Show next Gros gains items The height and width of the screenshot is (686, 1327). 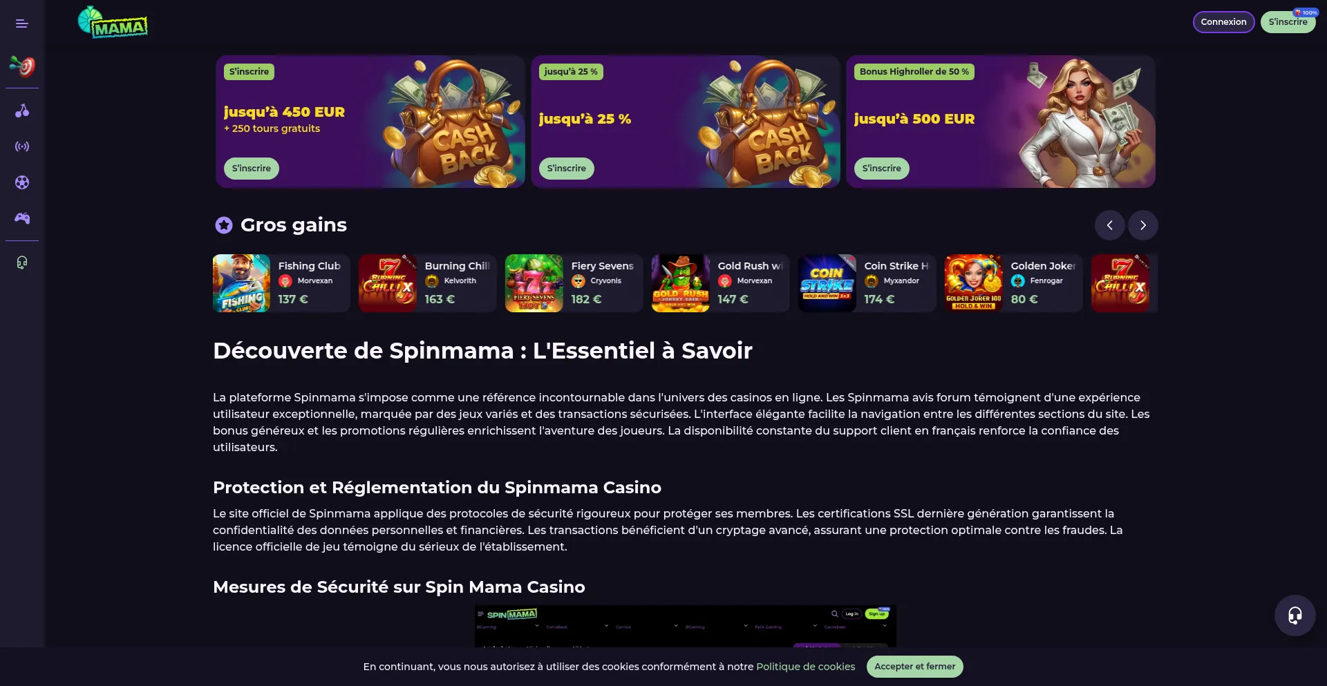pyautogui.click(x=1142, y=225)
